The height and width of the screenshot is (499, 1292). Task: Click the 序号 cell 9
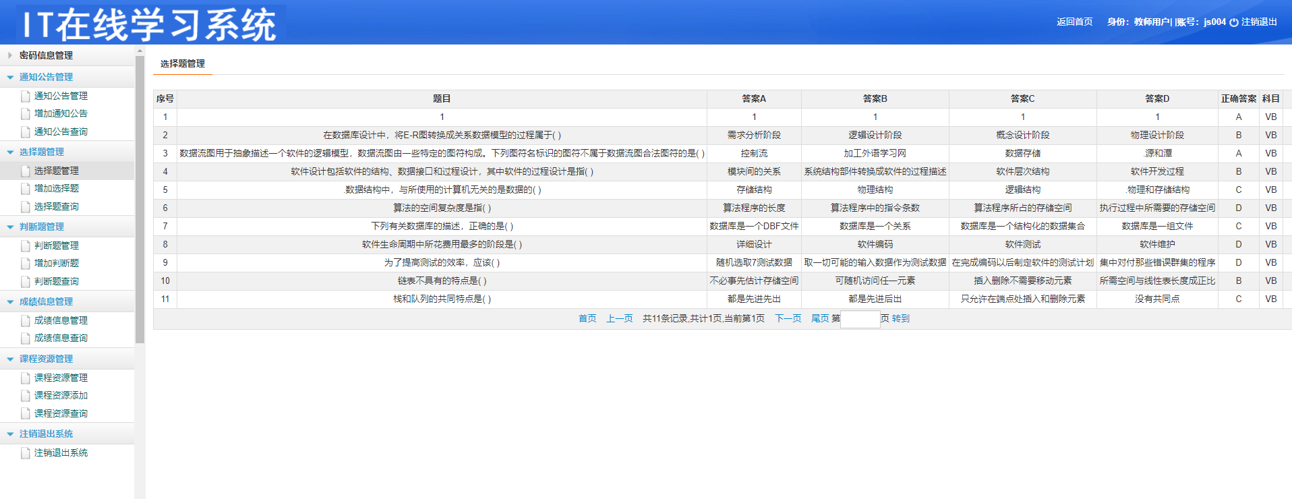click(165, 262)
